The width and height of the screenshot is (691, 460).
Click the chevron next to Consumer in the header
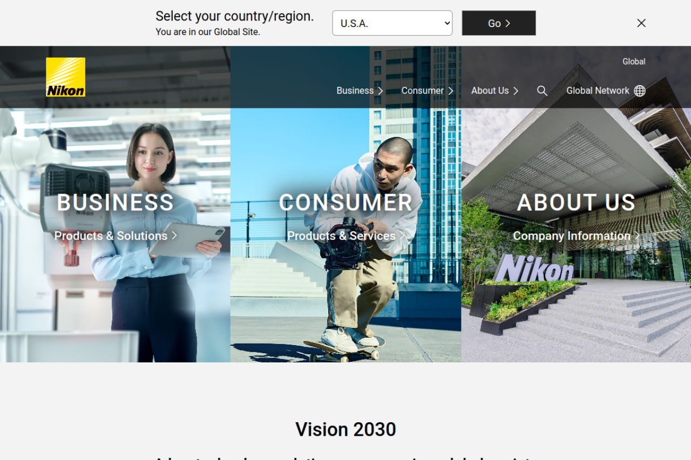coord(451,91)
